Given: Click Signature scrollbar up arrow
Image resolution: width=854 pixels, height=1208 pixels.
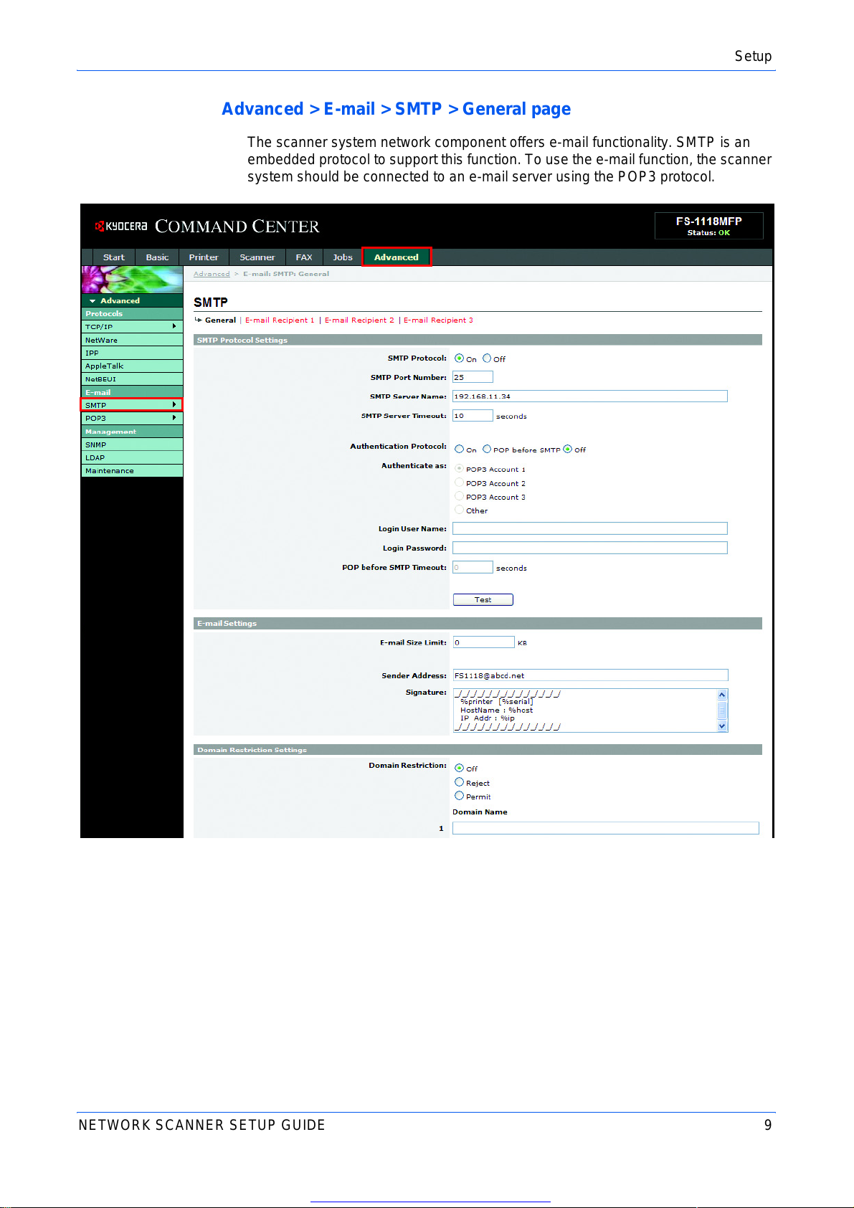Looking at the screenshot, I should [x=722, y=695].
